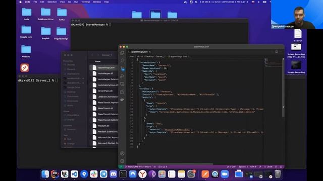Image resolution: width=323 pixels, height=181 pixels.
Task: Change end of line via LF in status bar
Action: 260,167
